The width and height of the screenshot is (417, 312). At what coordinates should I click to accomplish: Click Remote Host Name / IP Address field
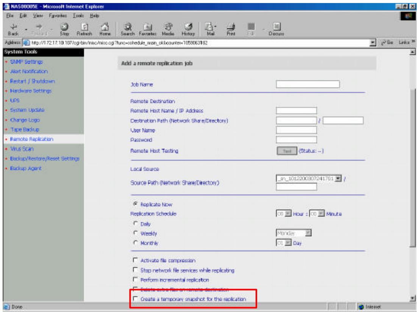click(296, 110)
